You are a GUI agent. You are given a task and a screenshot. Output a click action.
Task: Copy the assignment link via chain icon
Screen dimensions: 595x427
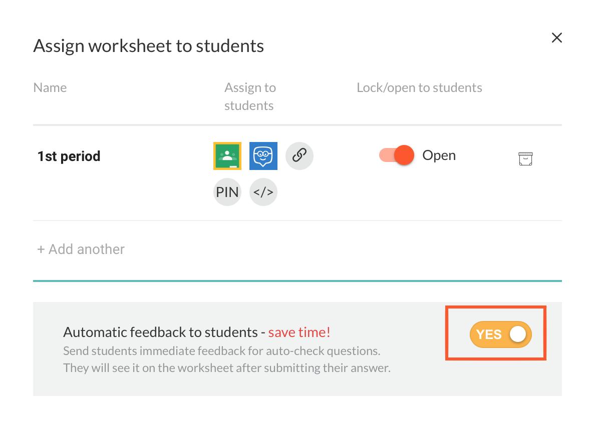[300, 155]
